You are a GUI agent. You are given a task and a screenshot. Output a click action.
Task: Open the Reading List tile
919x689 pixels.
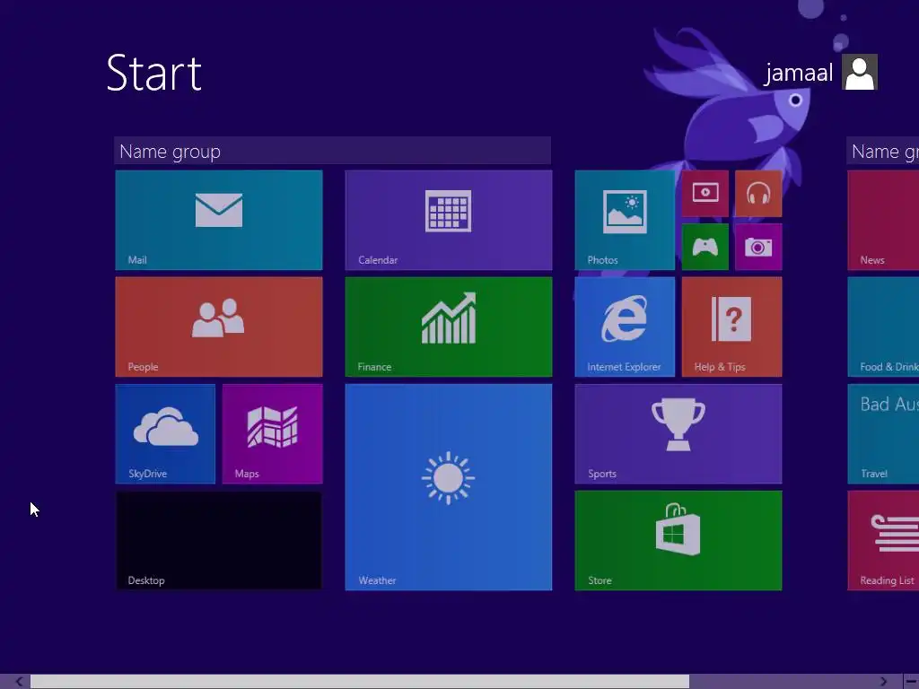click(x=883, y=541)
